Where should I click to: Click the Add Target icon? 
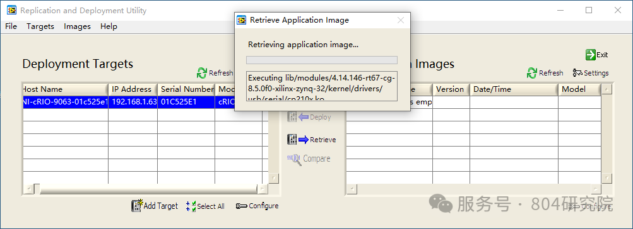[x=137, y=206]
